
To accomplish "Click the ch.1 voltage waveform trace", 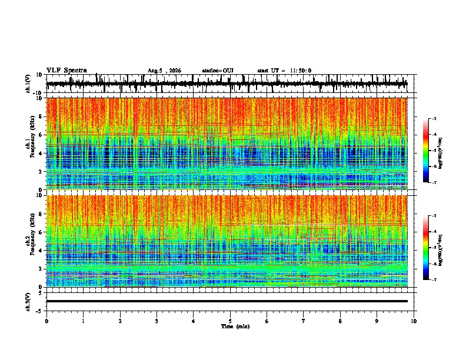I will [x=227, y=84].
